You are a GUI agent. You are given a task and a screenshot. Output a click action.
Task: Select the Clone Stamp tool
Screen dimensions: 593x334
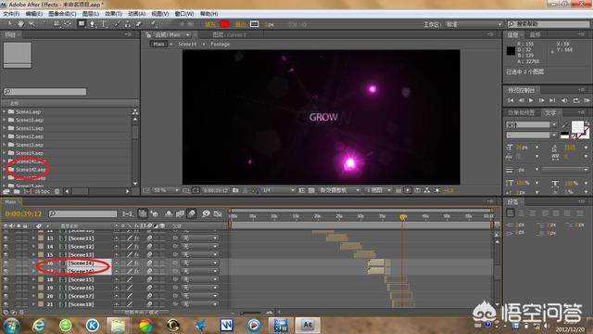point(128,24)
